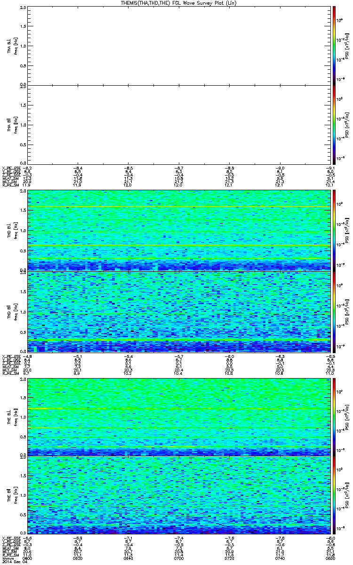Screen dimensions: 353x565
Task: Click the THD B-parallel spectrogram
Action: coord(179,311)
